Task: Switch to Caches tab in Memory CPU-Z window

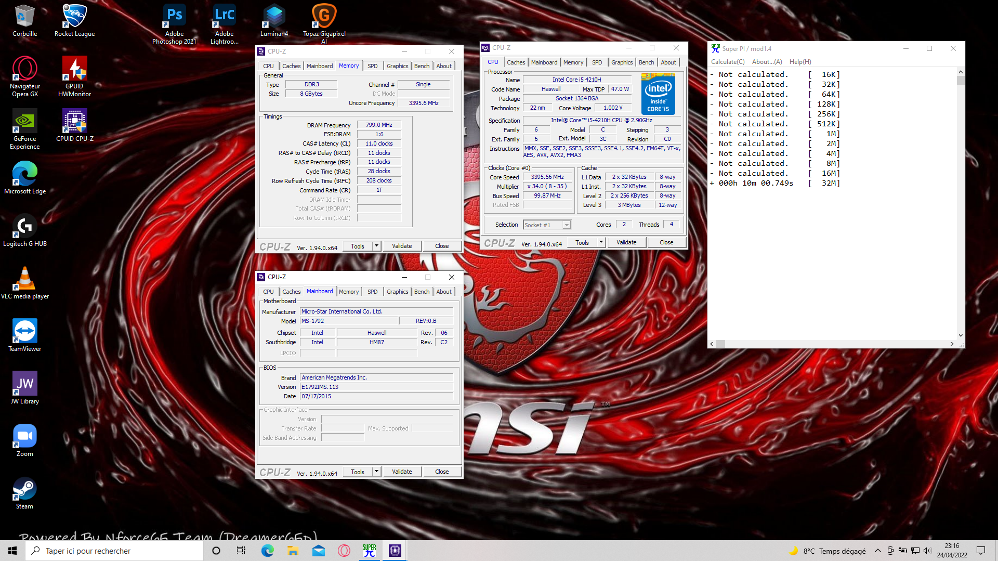Action: pos(291,66)
